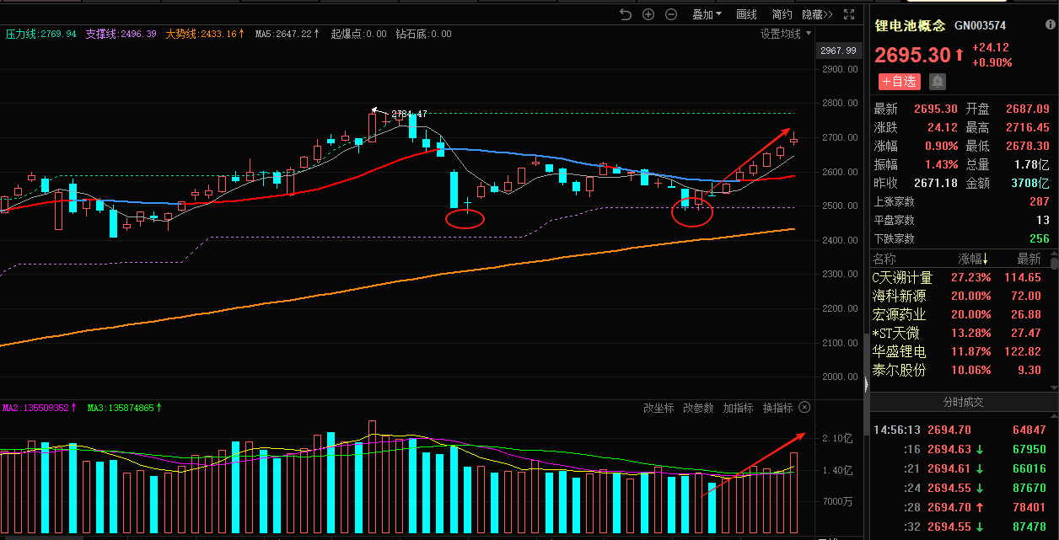1059x540 pixels.
Task: Click the MA3:135874865 volume label
Action: coord(124,408)
